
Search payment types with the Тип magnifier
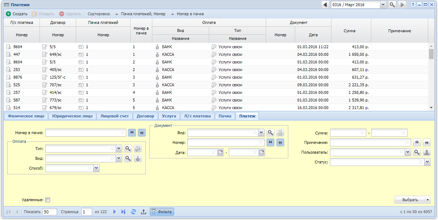(128, 149)
